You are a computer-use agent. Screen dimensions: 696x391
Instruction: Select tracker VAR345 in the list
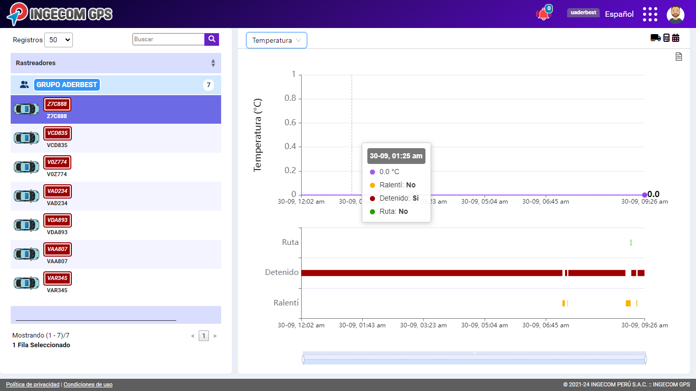[57, 283]
